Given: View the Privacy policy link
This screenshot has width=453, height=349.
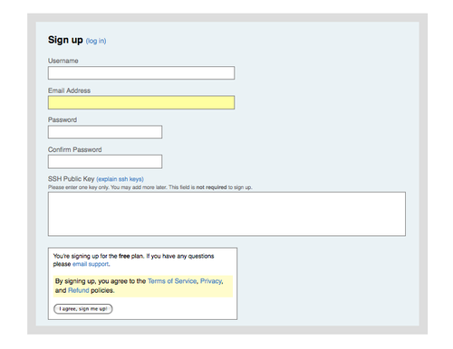Looking at the screenshot, I should click(x=211, y=281).
